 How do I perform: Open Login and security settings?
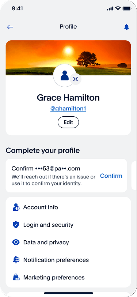pyautogui.click(x=68, y=225)
